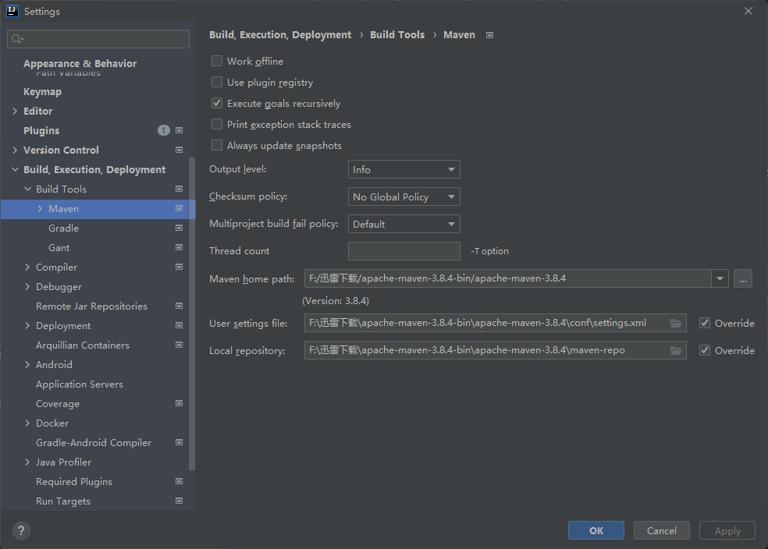Toggle Override for User settings file
768x549 pixels.
pyautogui.click(x=705, y=323)
